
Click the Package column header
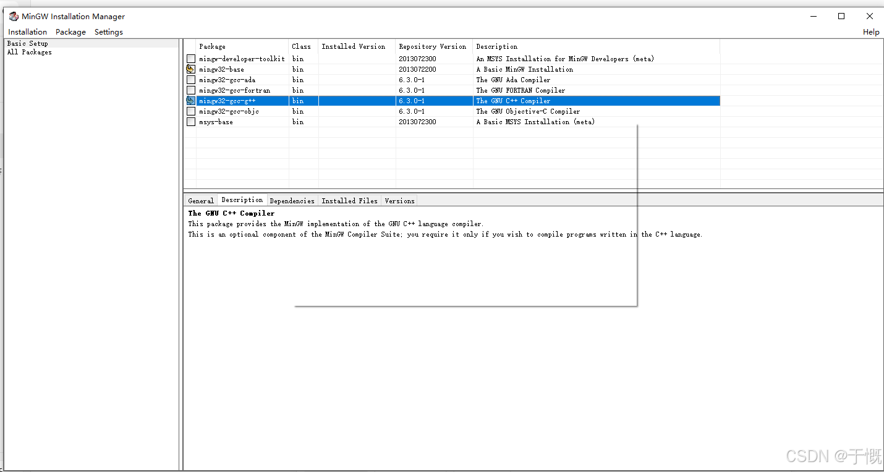coord(213,46)
